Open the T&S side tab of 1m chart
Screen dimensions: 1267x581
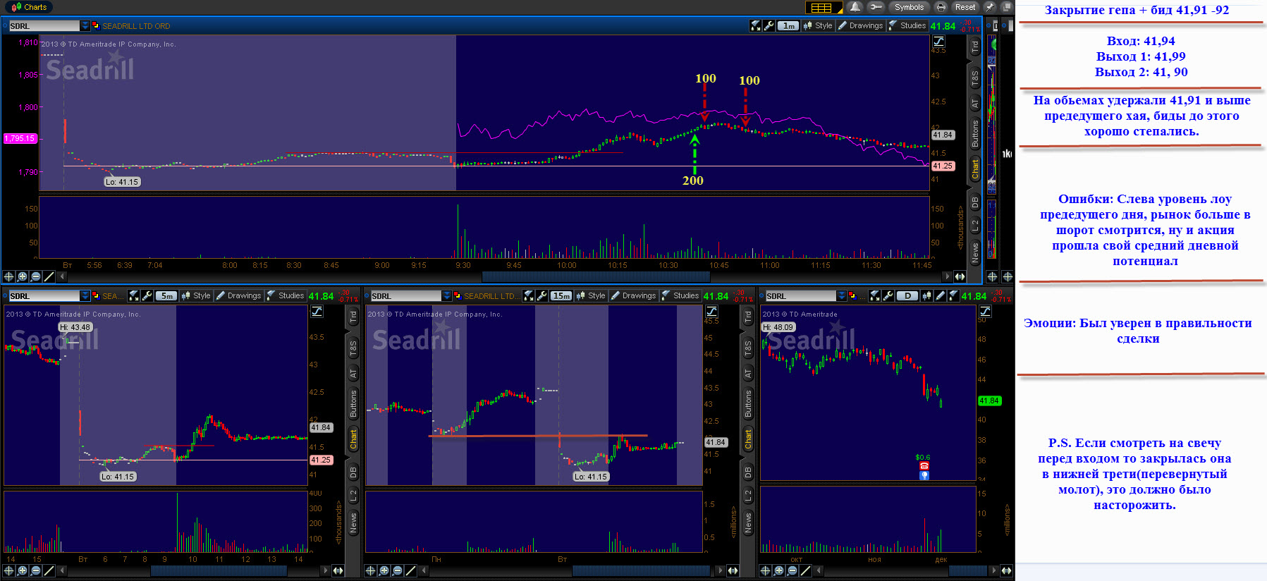click(x=975, y=78)
